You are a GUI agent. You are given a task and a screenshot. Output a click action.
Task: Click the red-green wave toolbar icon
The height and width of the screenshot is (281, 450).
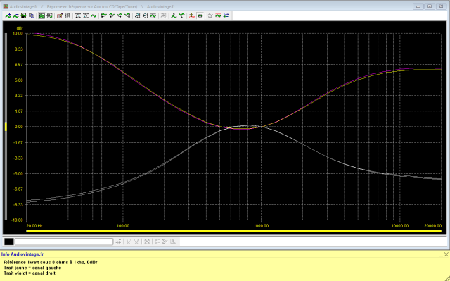(x=217, y=15)
